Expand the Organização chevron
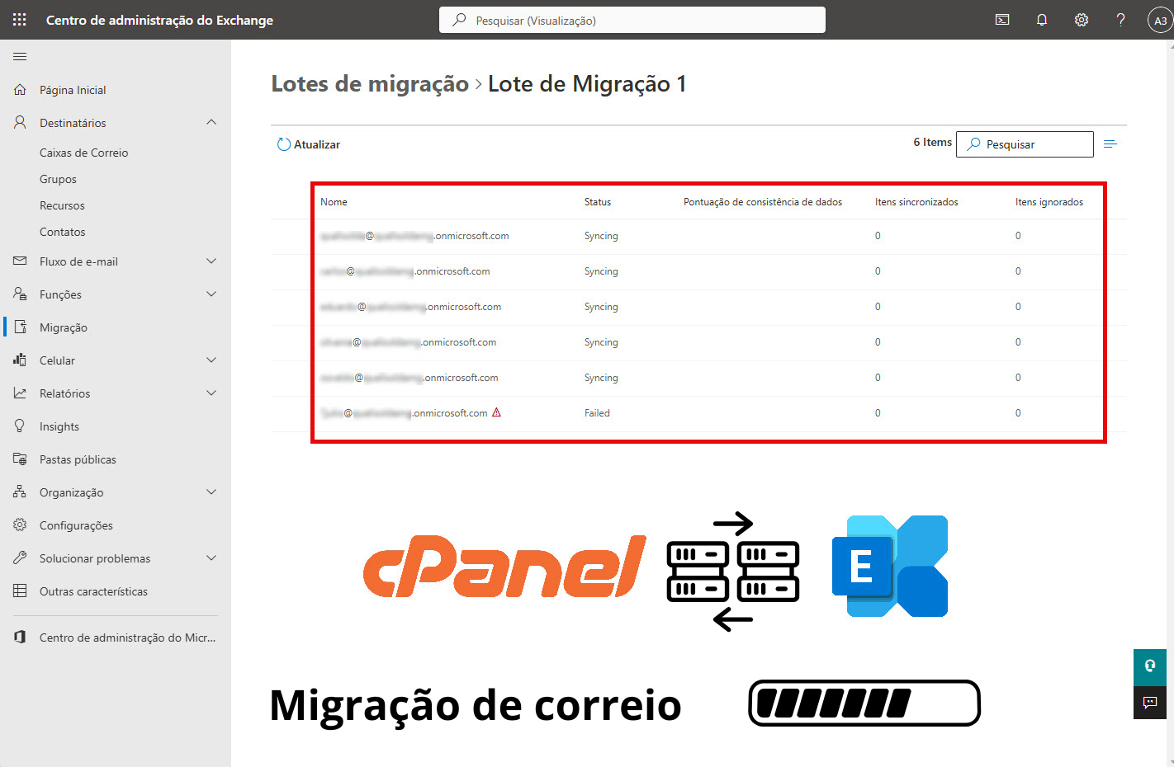Screen dimensions: 1174x767 click(211, 492)
